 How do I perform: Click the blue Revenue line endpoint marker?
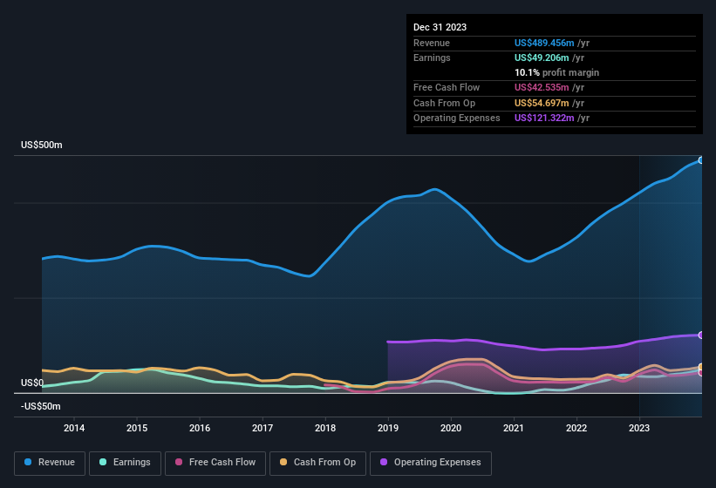pos(700,160)
